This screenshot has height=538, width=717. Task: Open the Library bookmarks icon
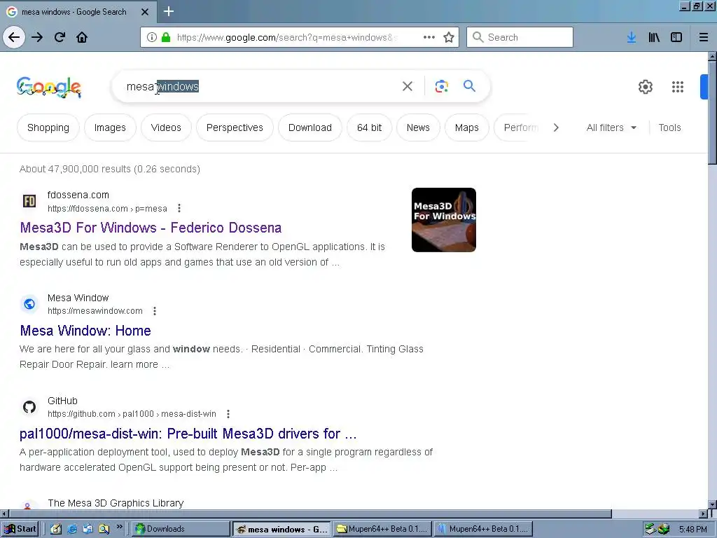654,37
